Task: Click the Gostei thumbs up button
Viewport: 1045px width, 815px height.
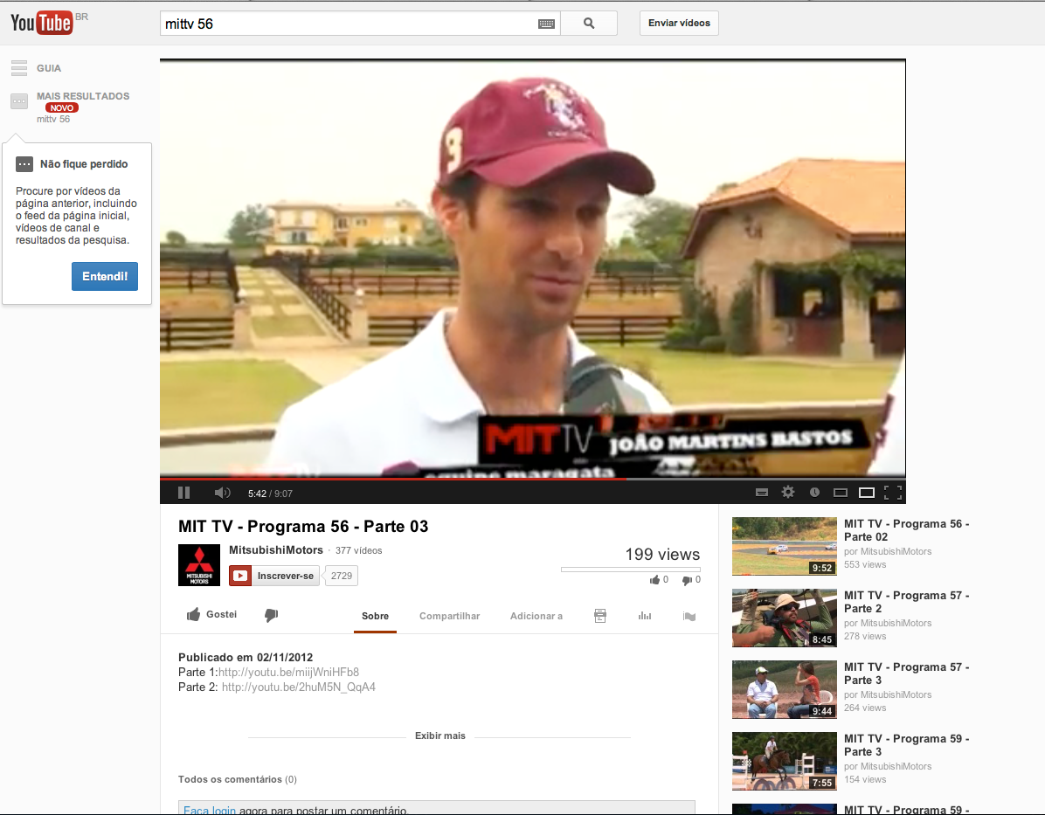Action: point(212,614)
